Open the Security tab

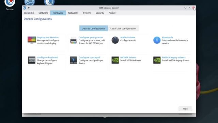(100, 13)
